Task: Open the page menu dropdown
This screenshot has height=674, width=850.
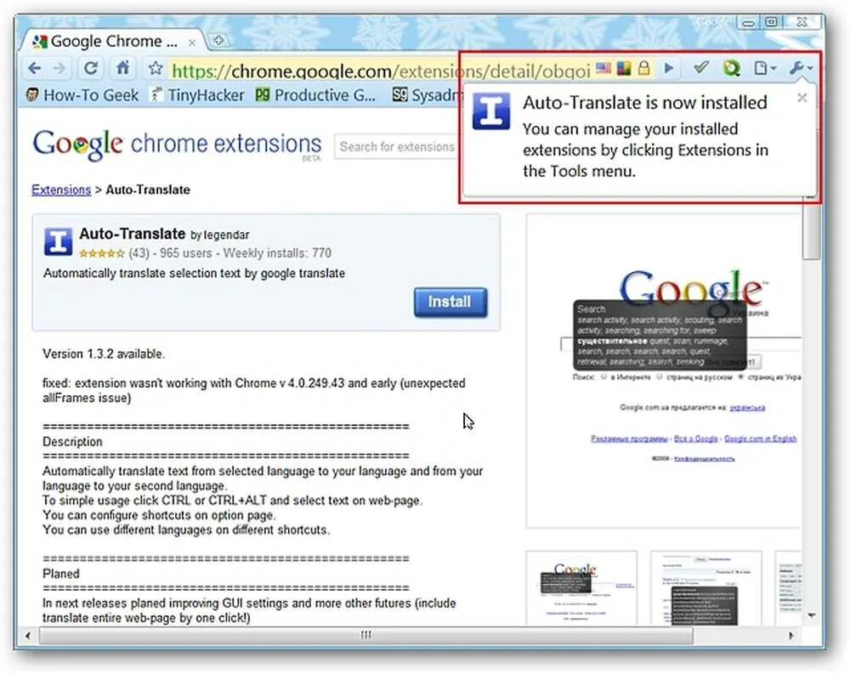Action: tap(765, 68)
